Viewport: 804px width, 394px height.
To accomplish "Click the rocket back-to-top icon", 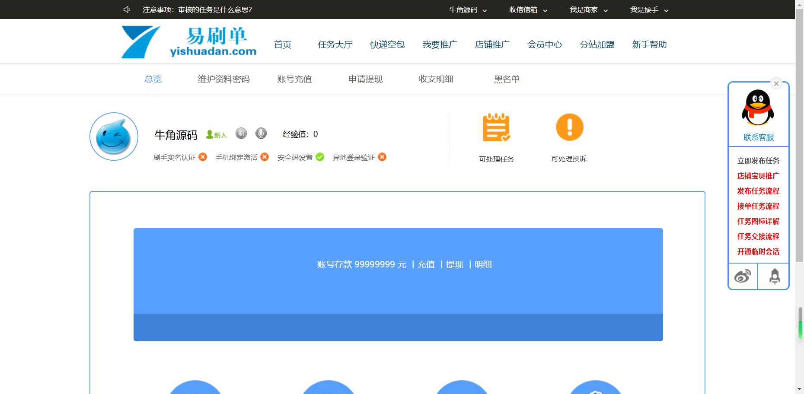I will click(x=774, y=276).
